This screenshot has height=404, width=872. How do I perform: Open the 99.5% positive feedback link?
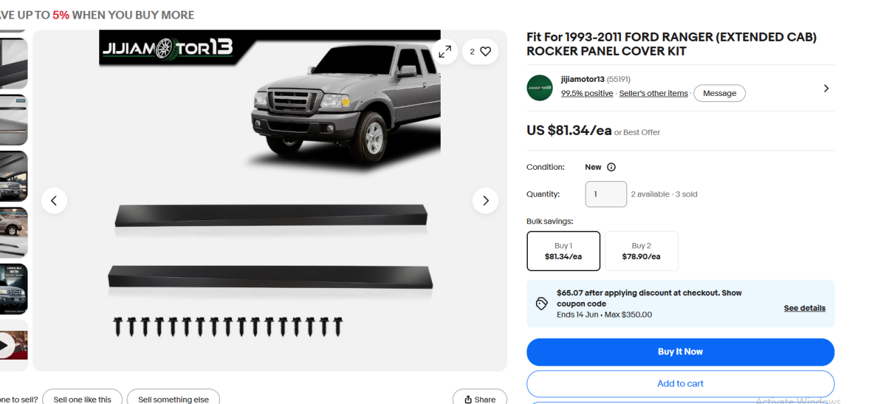point(587,94)
